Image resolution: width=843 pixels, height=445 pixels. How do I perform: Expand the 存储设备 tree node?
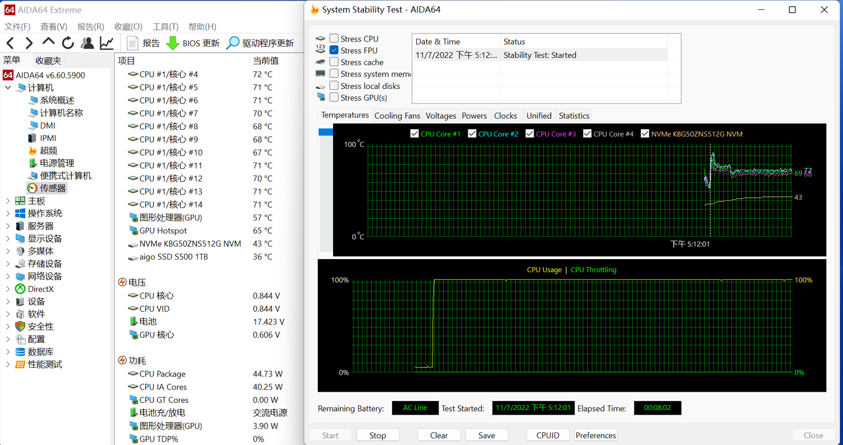(8, 264)
